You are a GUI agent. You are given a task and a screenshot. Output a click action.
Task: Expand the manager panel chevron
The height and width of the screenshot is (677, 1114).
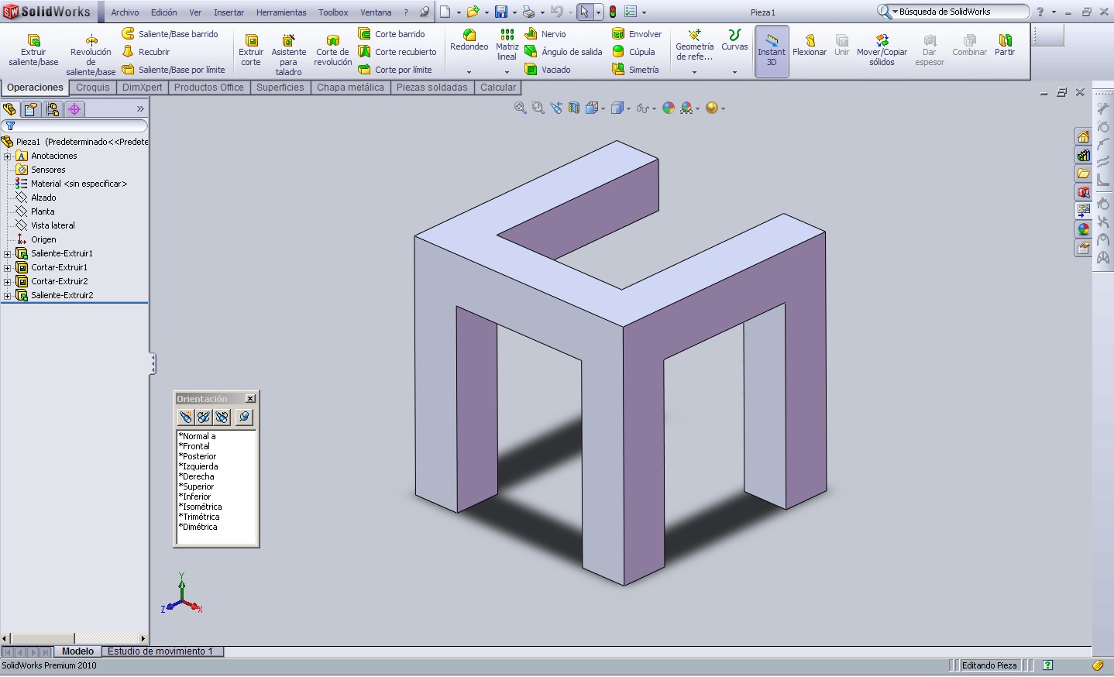pyautogui.click(x=140, y=109)
